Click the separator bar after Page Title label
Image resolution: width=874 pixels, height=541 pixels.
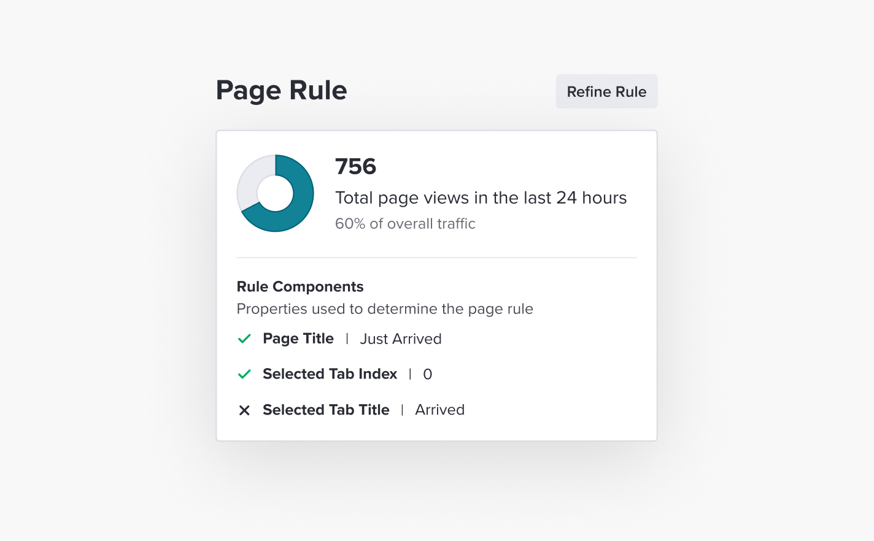pos(347,339)
